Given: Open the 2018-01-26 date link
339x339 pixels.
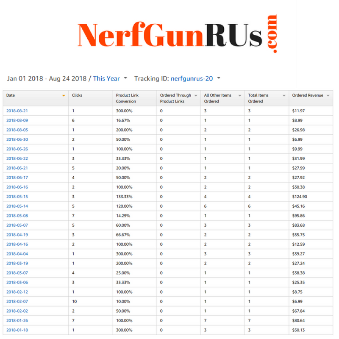Looking at the screenshot, I should coord(17,320).
